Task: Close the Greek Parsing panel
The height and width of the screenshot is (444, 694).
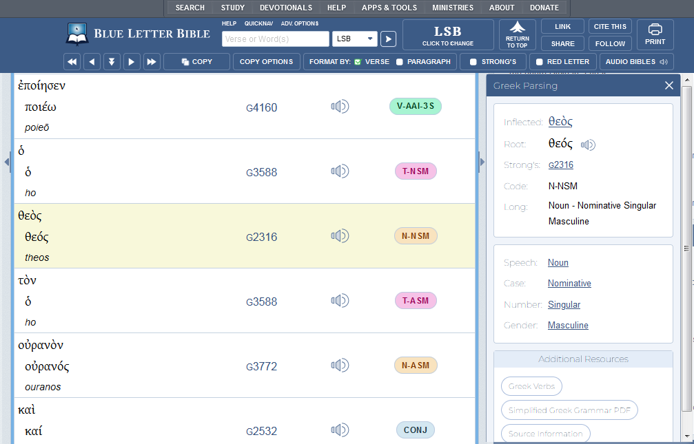Action: (669, 85)
